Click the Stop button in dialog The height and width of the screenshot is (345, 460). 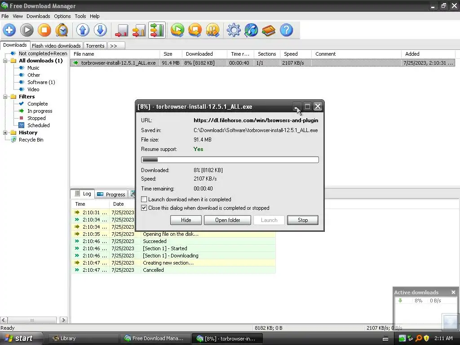pos(303,220)
